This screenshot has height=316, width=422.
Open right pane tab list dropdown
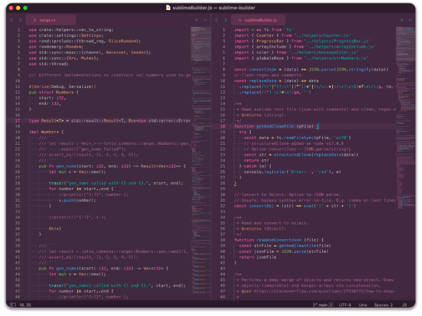click(410, 20)
